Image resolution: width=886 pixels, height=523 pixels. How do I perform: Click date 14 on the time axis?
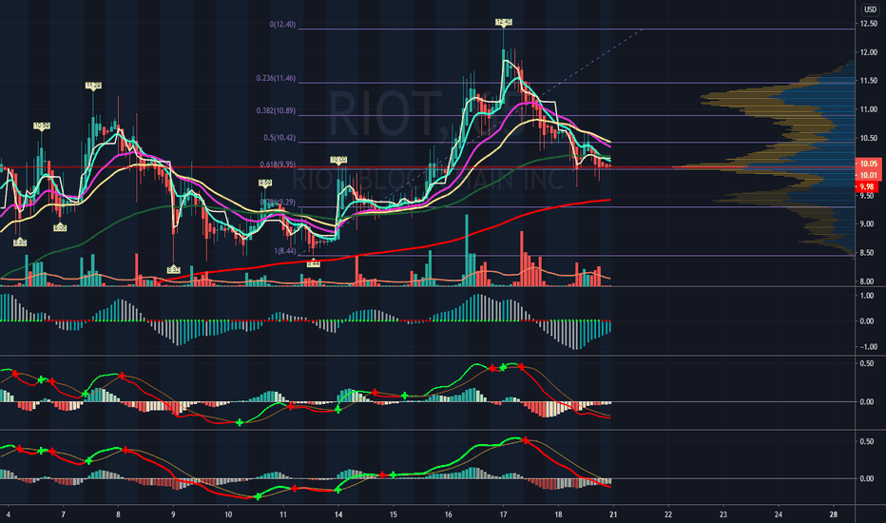coord(338,514)
